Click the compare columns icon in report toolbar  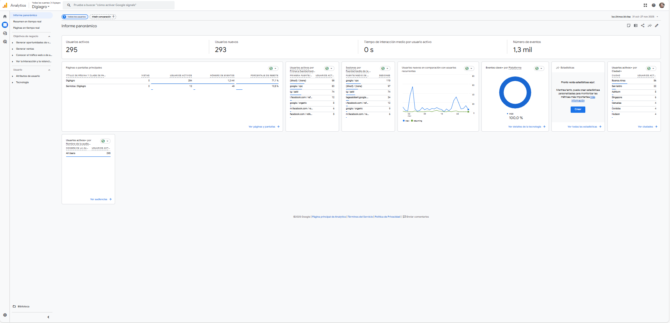point(636,25)
